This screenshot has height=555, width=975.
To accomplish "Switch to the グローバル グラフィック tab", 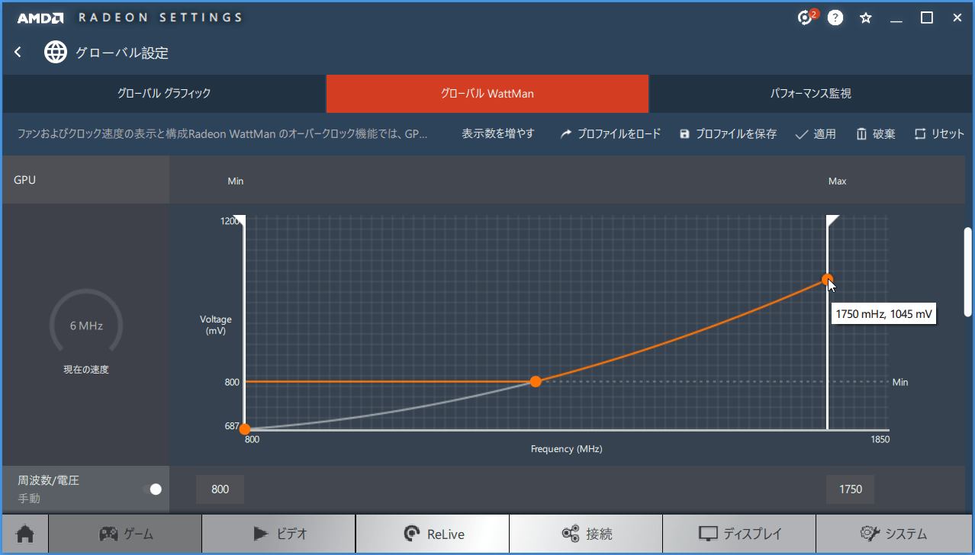I will 164,94.
